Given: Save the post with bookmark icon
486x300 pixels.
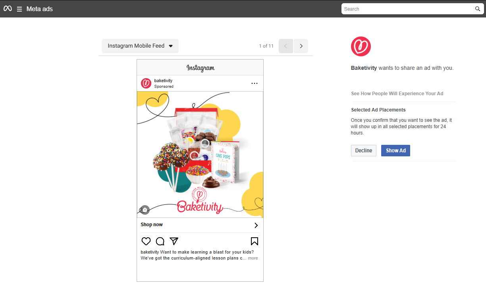Looking at the screenshot, I should tap(255, 241).
